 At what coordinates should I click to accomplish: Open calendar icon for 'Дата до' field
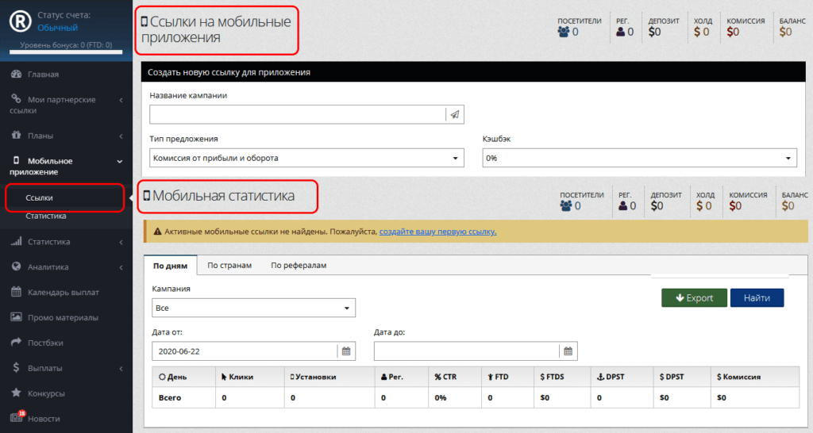click(x=568, y=351)
